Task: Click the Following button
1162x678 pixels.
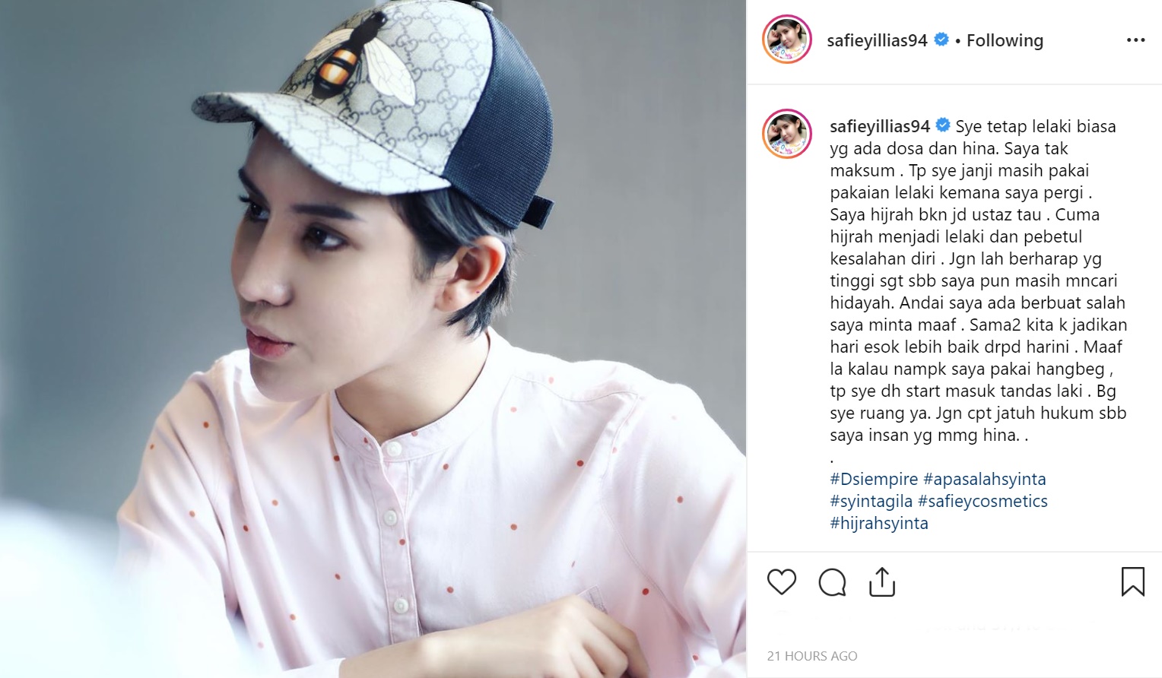Action: [1005, 40]
